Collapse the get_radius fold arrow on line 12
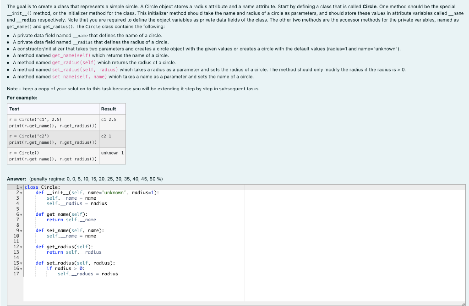Image resolution: width=469 pixels, height=306 pixels. (x=21, y=247)
